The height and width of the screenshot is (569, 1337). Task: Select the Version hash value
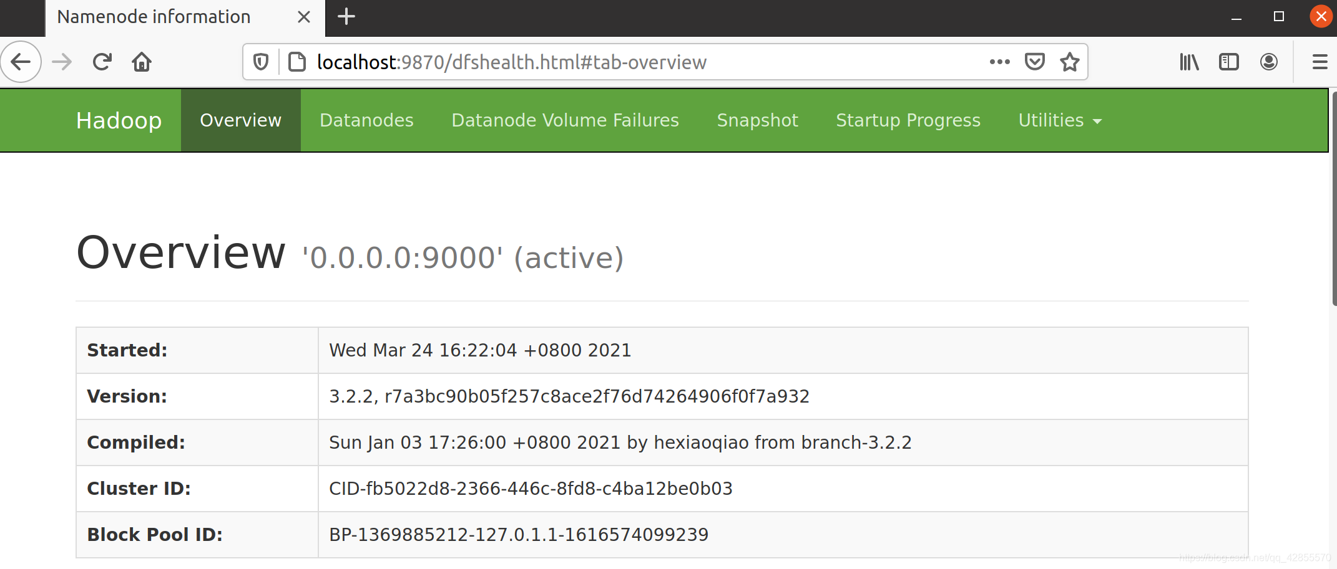[x=569, y=396]
